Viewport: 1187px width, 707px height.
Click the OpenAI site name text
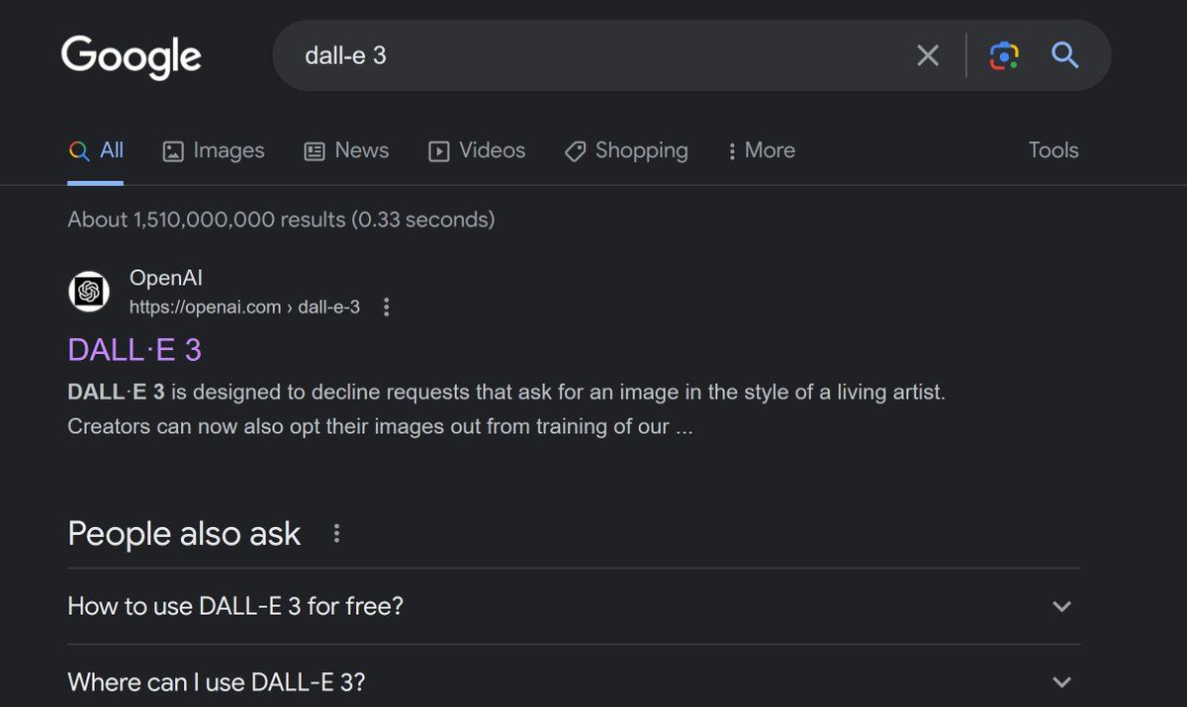pyautogui.click(x=166, y=279)
